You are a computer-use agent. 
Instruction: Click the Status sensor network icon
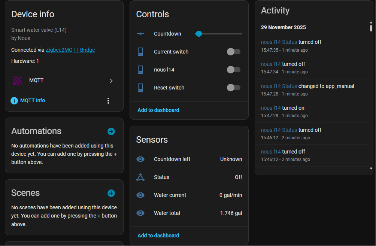point(140,177)
